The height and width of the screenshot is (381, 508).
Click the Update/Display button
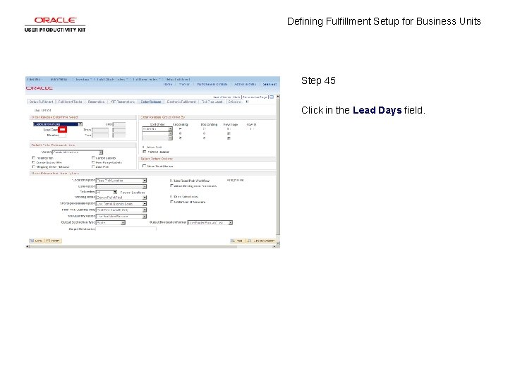pos(262,241)
